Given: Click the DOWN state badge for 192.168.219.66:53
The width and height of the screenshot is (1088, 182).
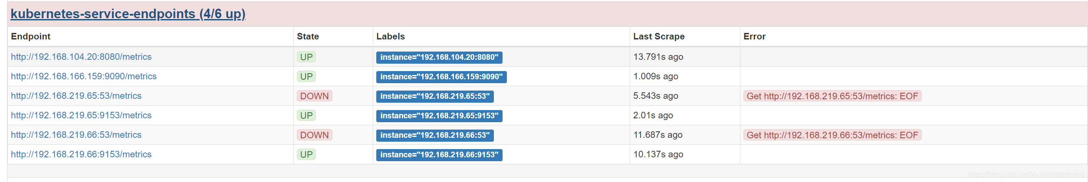Looking at the screenshot, I should [315, 135].
